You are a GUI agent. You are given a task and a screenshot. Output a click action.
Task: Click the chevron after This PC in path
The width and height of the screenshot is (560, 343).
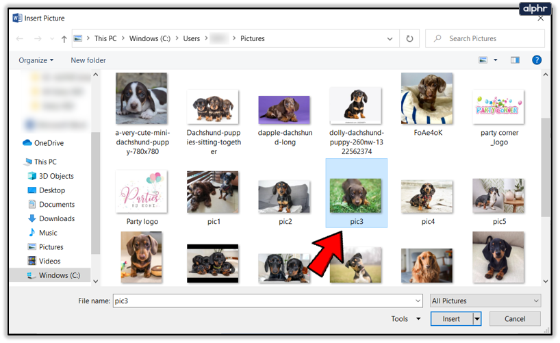pos(123,38)
